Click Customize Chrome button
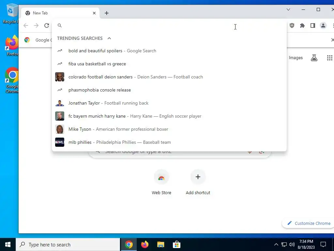The height and width of the screenshot is (251, 334). [x=309, y=223]
